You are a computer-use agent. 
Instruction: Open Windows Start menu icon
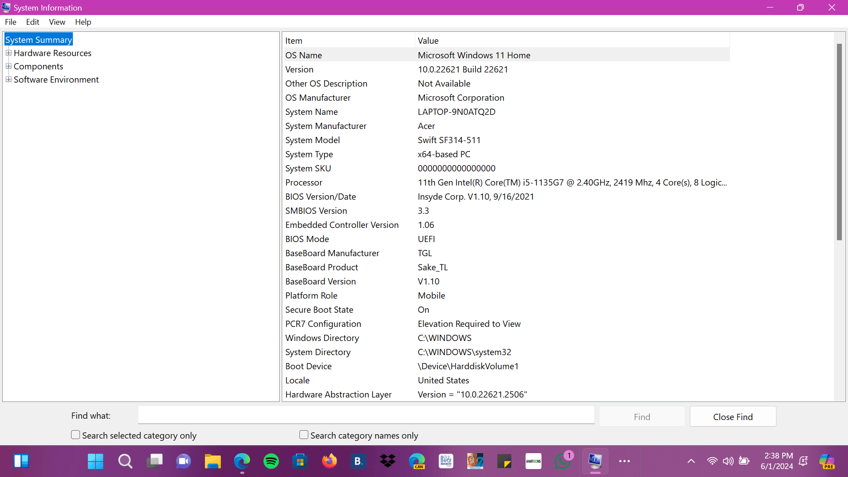pyautogui.click(x=95, y=461)
